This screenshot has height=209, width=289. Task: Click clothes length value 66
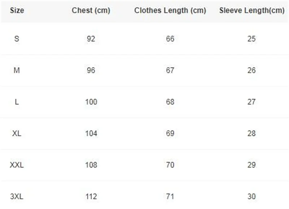pos(170,39)
